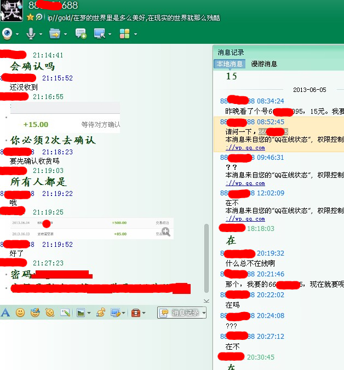
Task: Click the remote desktop monitor icon
Action: tap(100, 34)
